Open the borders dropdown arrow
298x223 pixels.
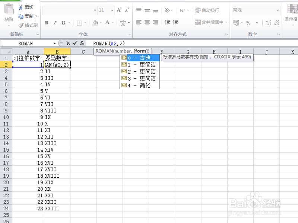point(85,23)
